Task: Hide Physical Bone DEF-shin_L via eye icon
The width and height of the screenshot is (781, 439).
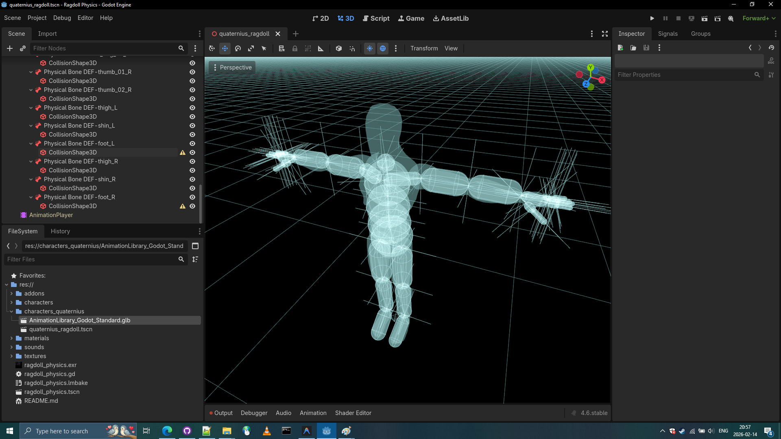Action: 192,126
